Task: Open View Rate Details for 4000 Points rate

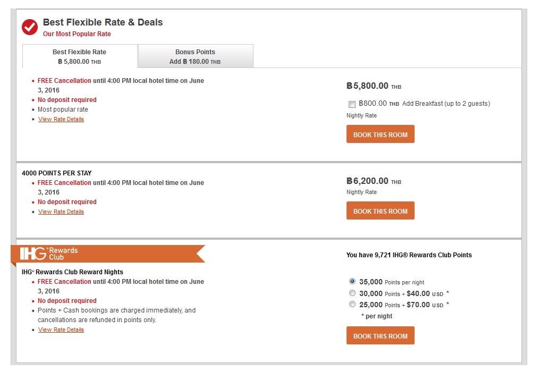Action: click(x=61, y=212)
